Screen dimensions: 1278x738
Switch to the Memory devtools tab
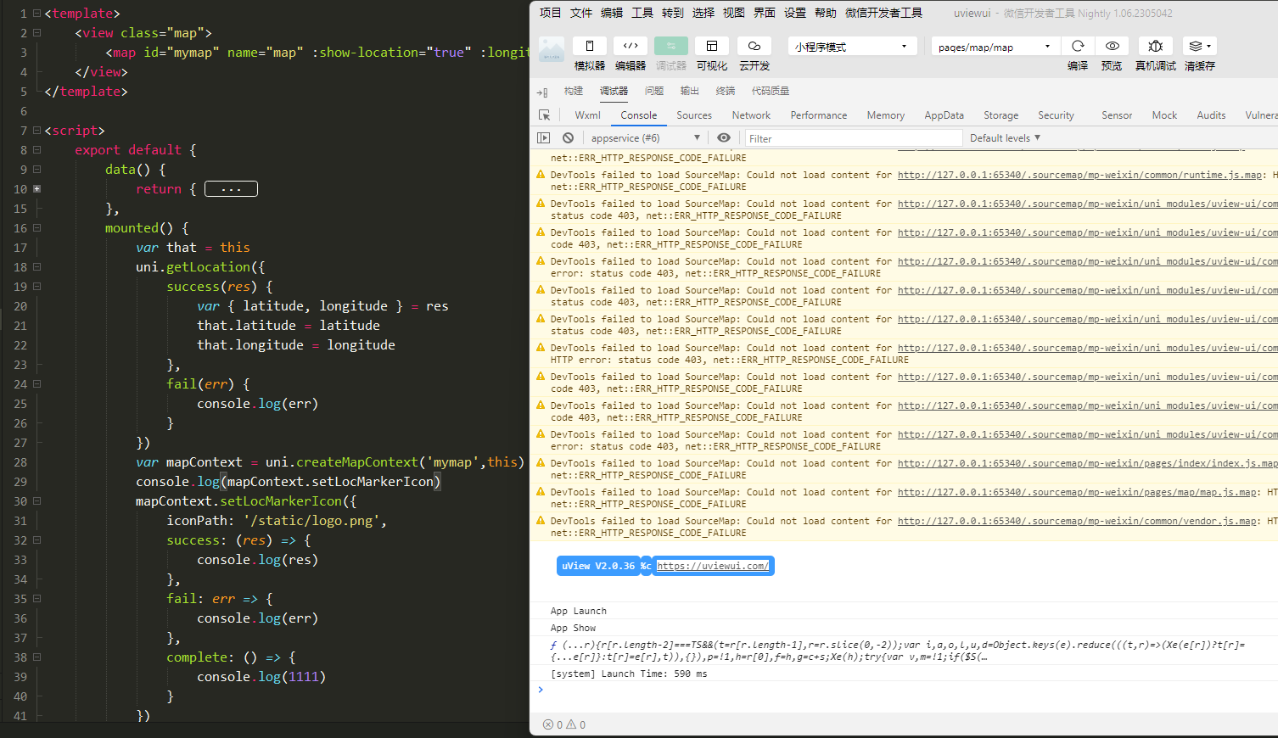(x=886, y=115)
